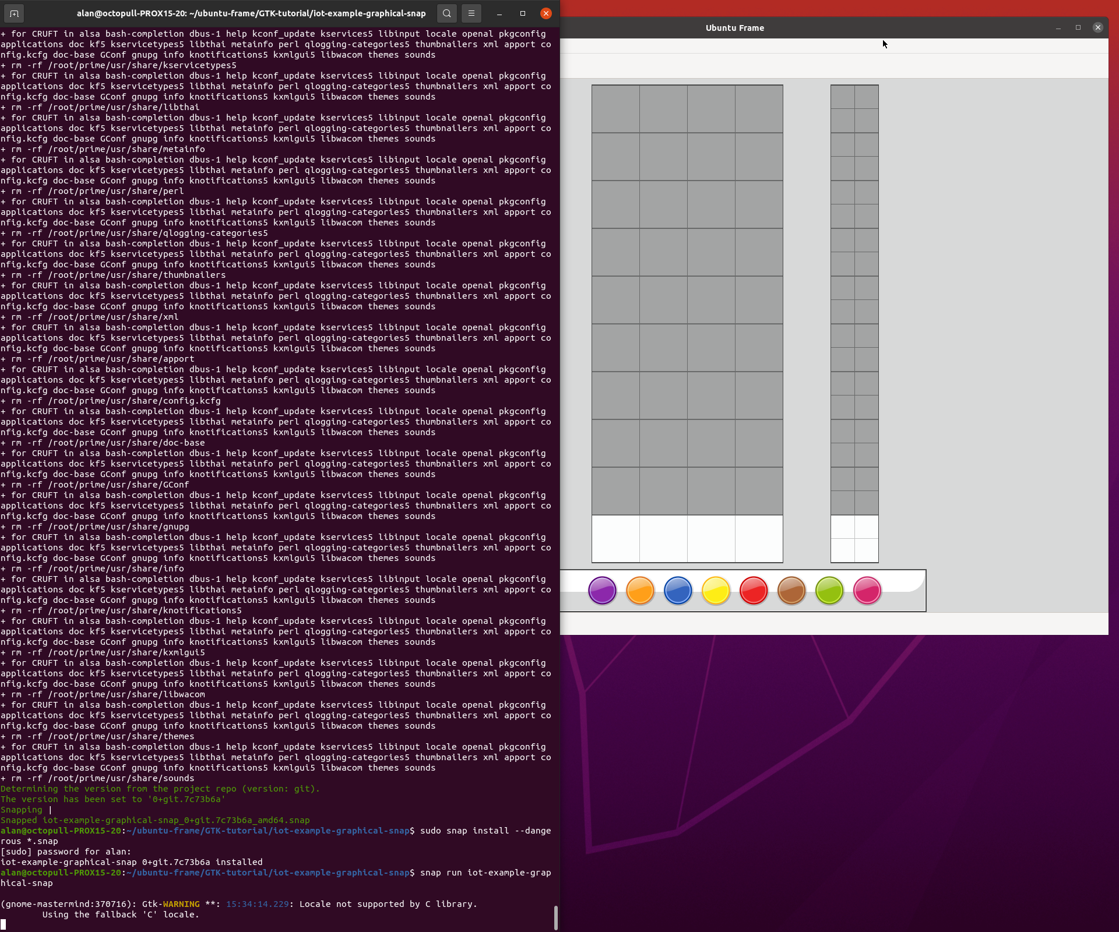Viewport: 1119px width, 932px height.
Task: Select the purple color peg
Action: pyautogui.click(x=602, y=590)
